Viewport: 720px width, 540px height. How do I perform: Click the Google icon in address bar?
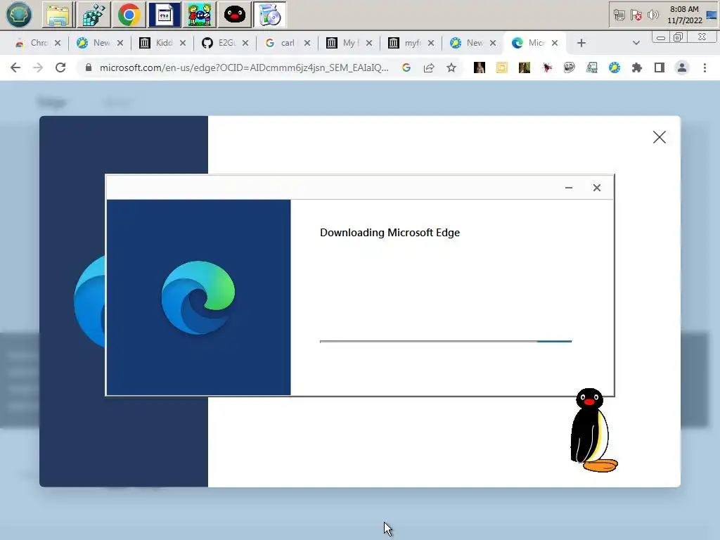coord(406,68)
